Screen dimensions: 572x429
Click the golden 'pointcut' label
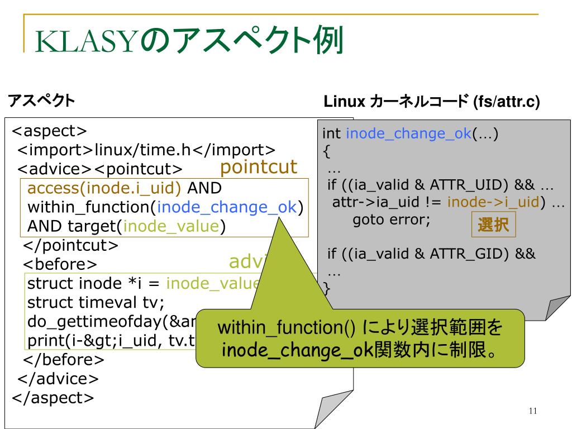[x=259, y=167]
